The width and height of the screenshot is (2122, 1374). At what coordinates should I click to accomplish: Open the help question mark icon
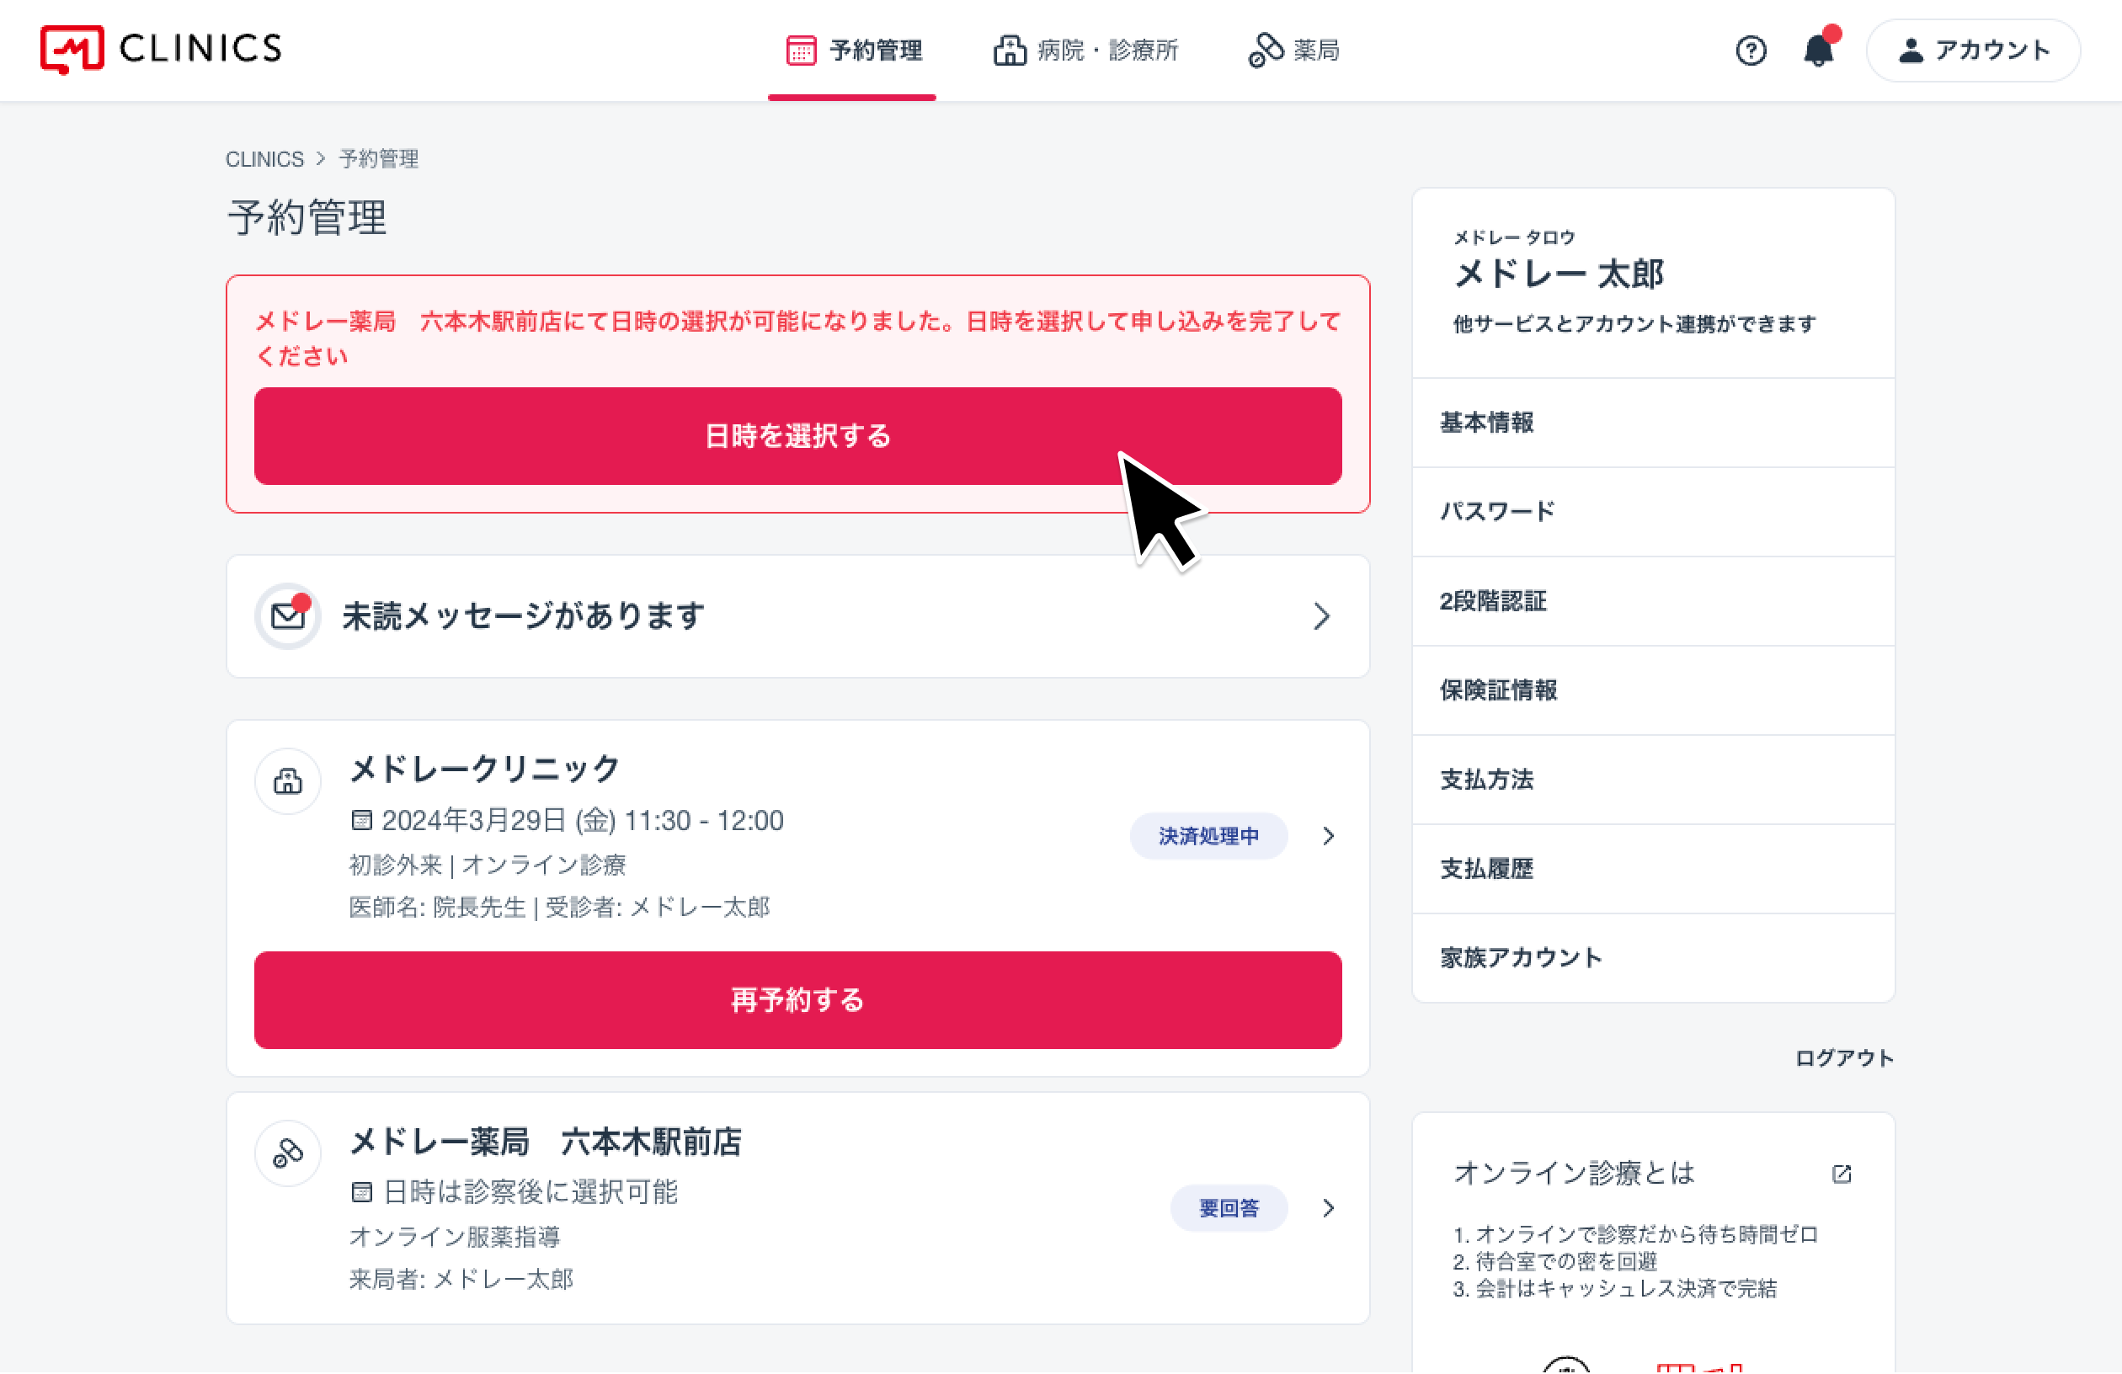point(1750,51)
